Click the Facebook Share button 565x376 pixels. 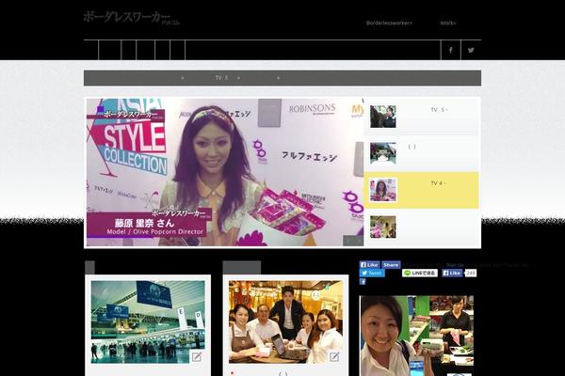tap(391, 265)
